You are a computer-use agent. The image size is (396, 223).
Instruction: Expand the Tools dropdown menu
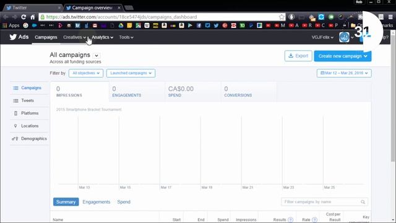coord(126,37)
